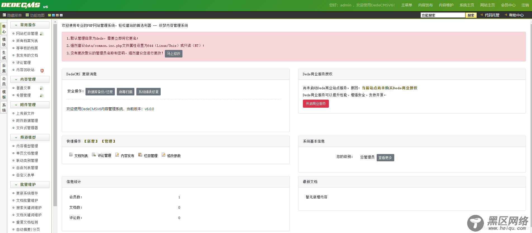Switch to the 核心 side tab
This screenshot has width=532, height=233.
(4, 29)
